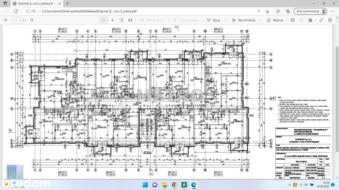The height and width of the screenshot is (190, 339).
Task: Rotate the PDF page
Action: tap(122, 20)
